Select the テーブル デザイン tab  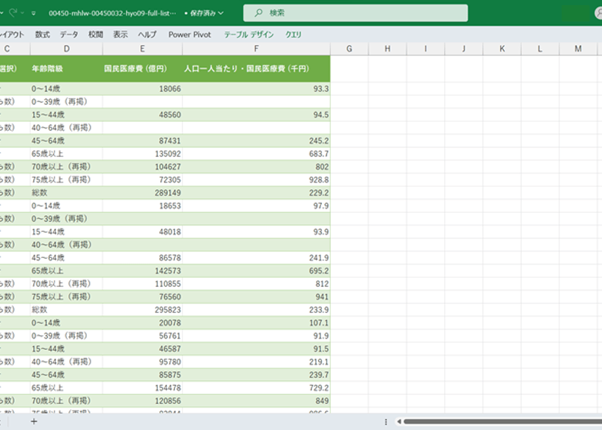click(249, 35)
